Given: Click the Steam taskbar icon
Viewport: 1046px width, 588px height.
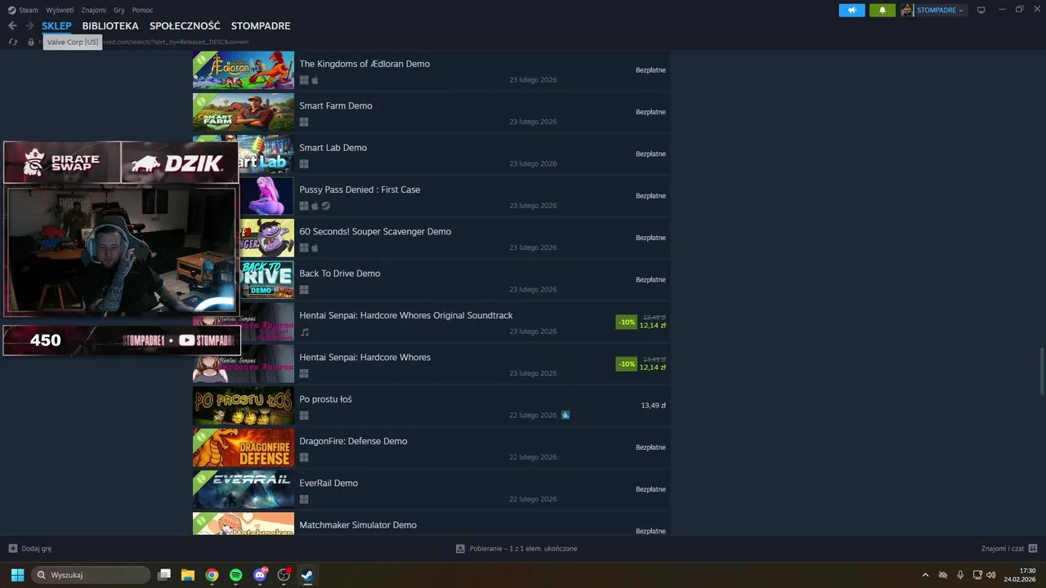Looking at the screenshot, I should tap(307, 575).
